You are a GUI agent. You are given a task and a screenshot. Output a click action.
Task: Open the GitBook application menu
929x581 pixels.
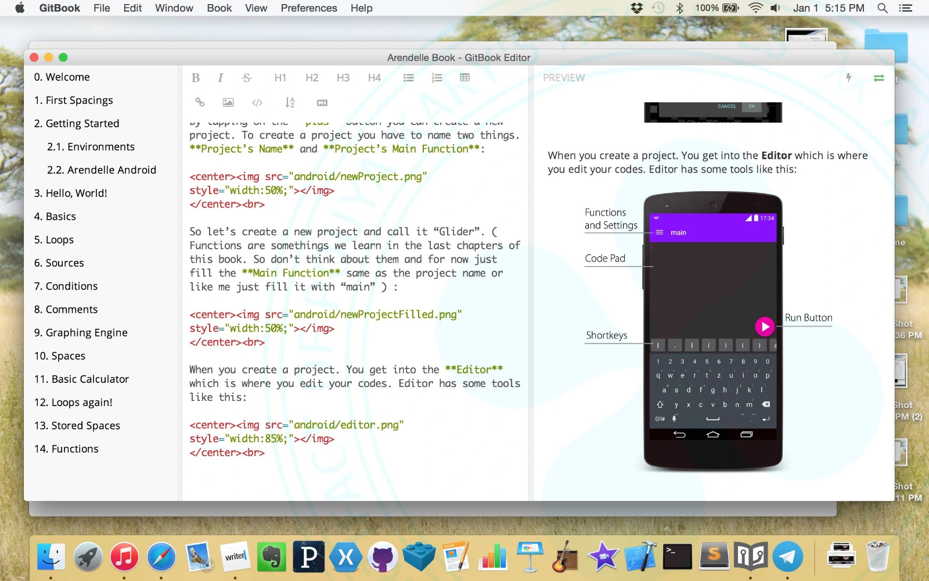tap(60, 8)
